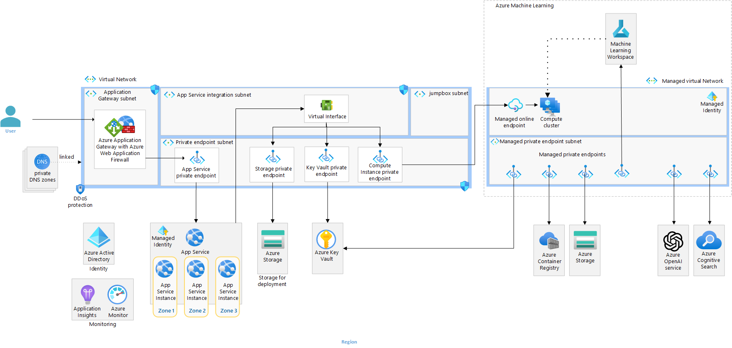The width and height of the screenshot is (732, 348).
Task: Select the Azure Active Directory icon
Action: click(99, 237)
